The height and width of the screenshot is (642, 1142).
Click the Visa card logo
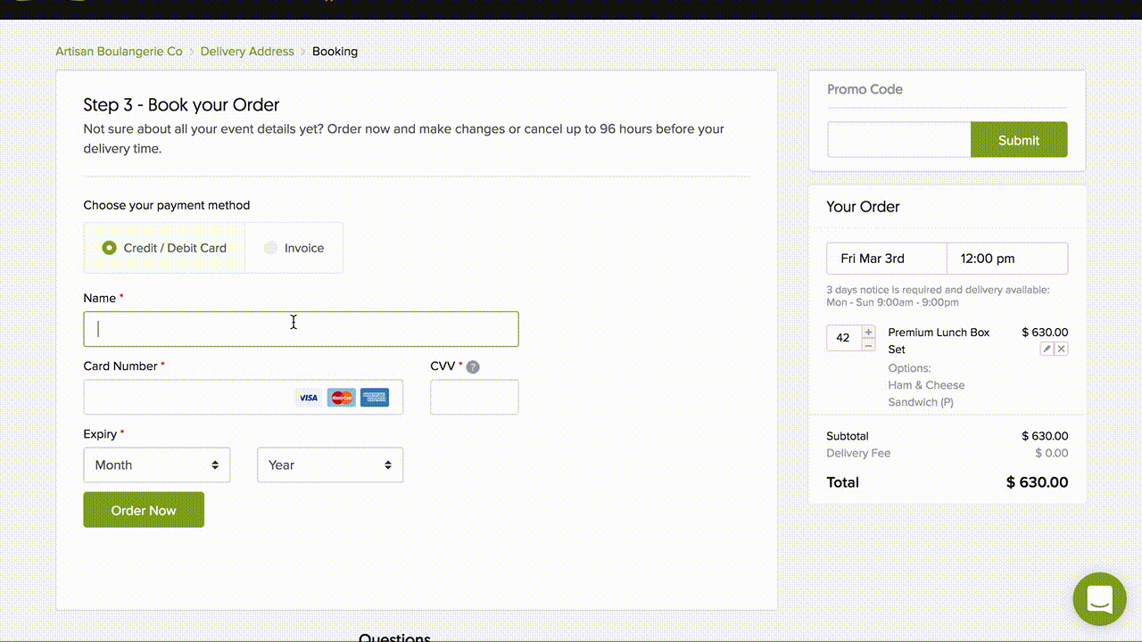[308, 398]
